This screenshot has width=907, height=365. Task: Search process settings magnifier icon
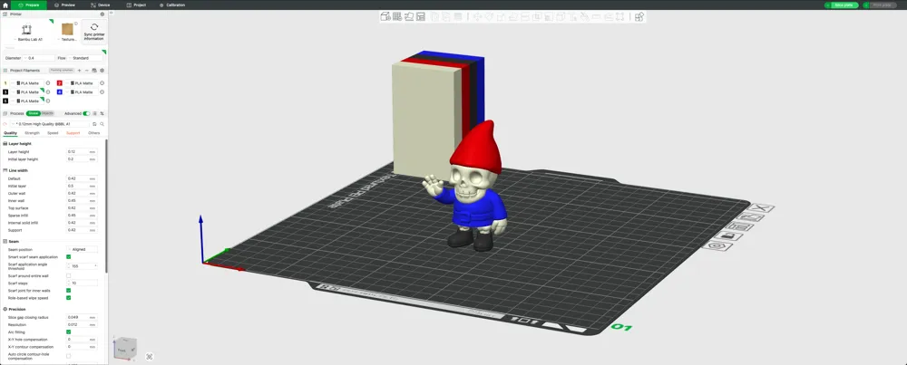coord(102,124)
